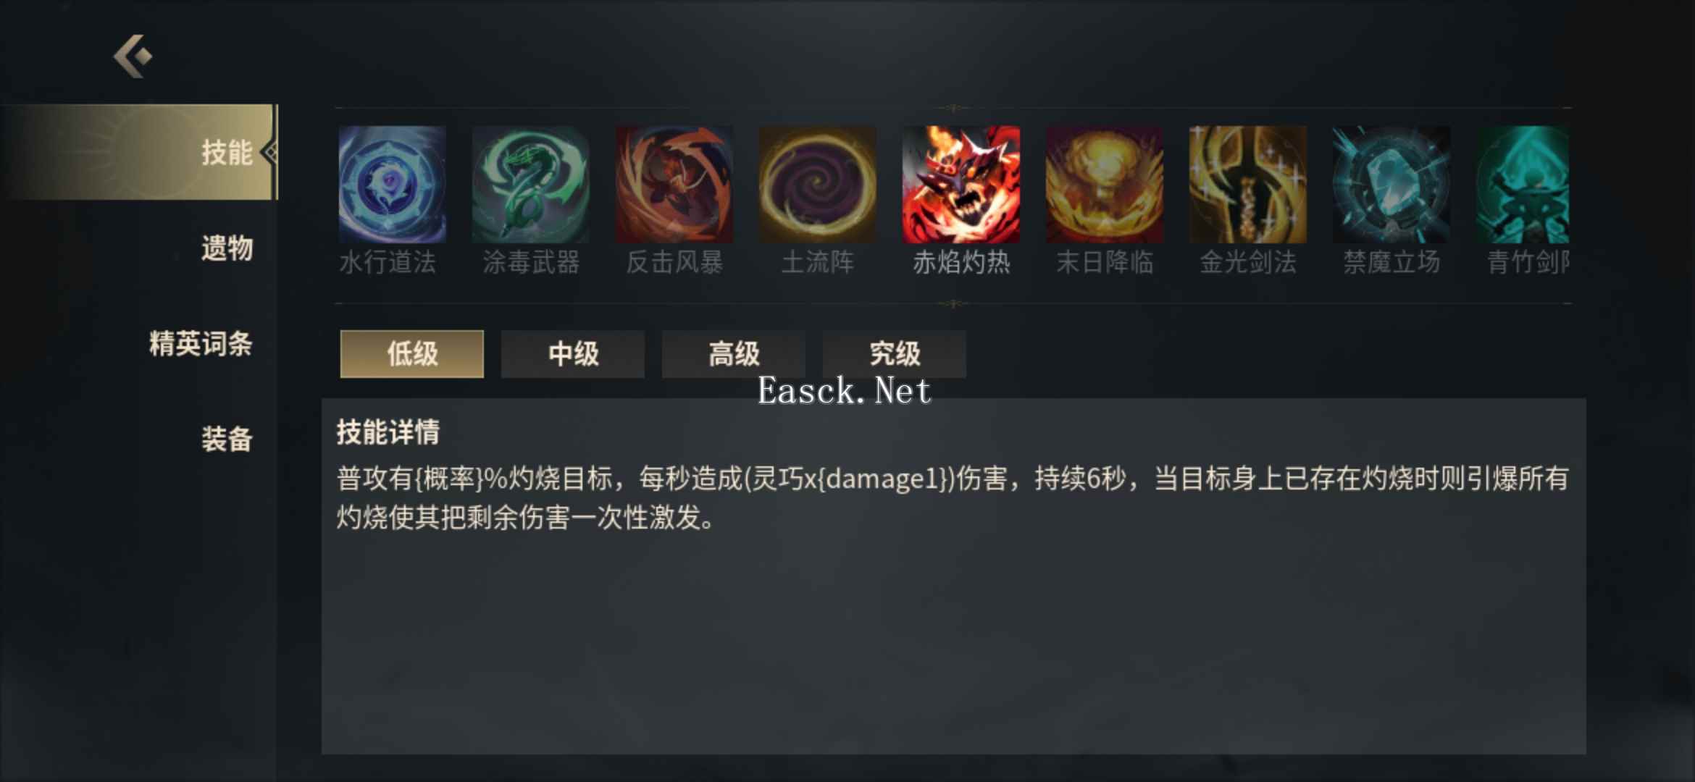Open the 末日降临 skill icon
Image resolution: width=1695 pixels, height=782 pixels.
point(1104,184)
